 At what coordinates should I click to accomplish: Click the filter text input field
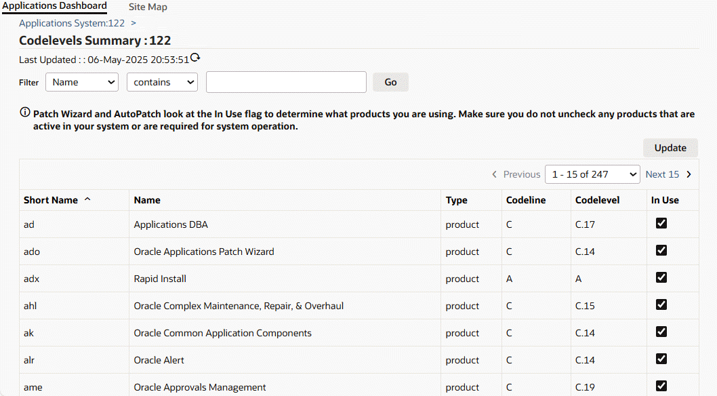[286, 82]
